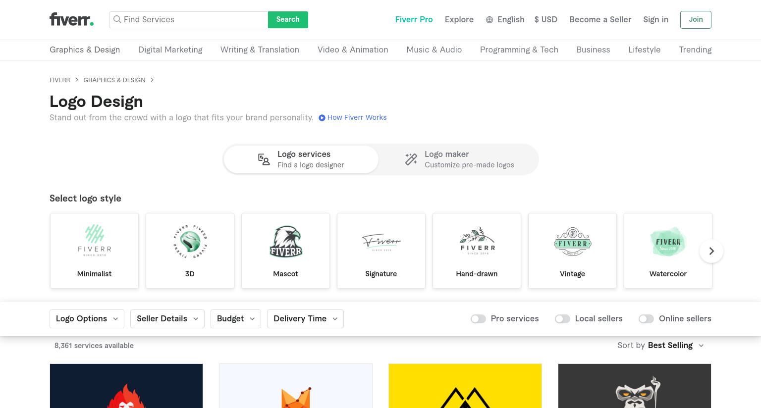This screenshot has height=408, width=761.
Task: Open the Seller Details dropdown
Action: pyautogui.click(x=167, y=319)
